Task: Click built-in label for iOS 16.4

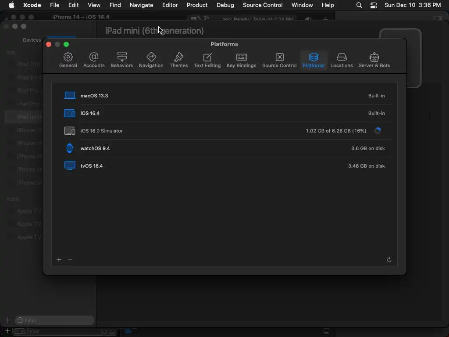Action: (x=376, y=113)
